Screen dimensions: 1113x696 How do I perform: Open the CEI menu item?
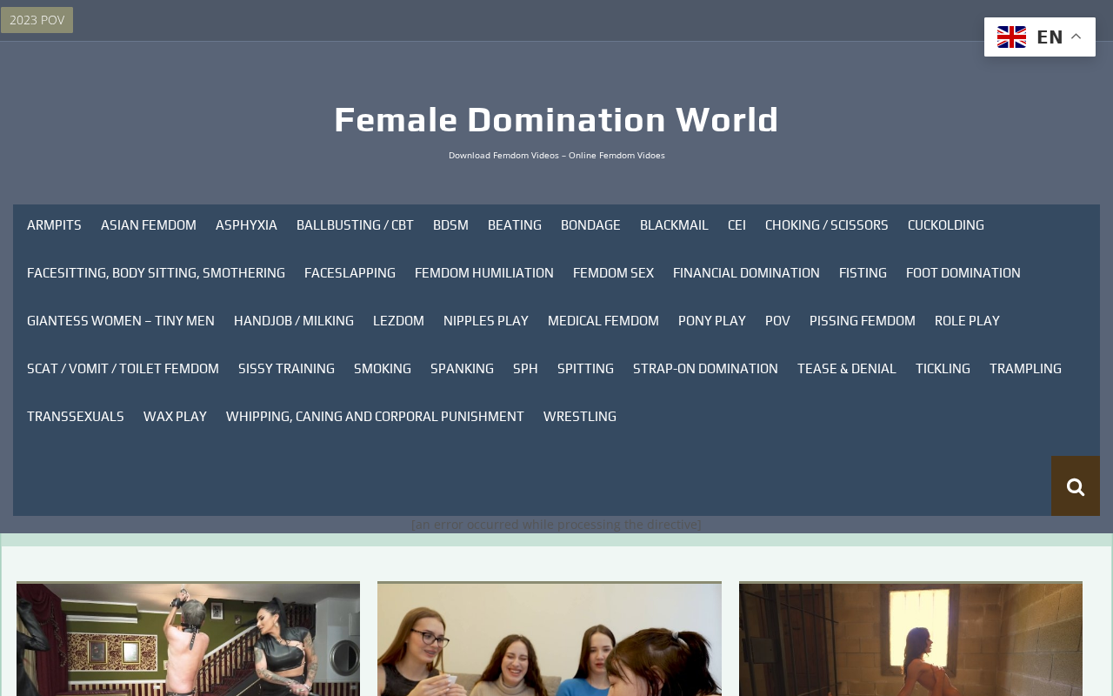tap(736, 225)
